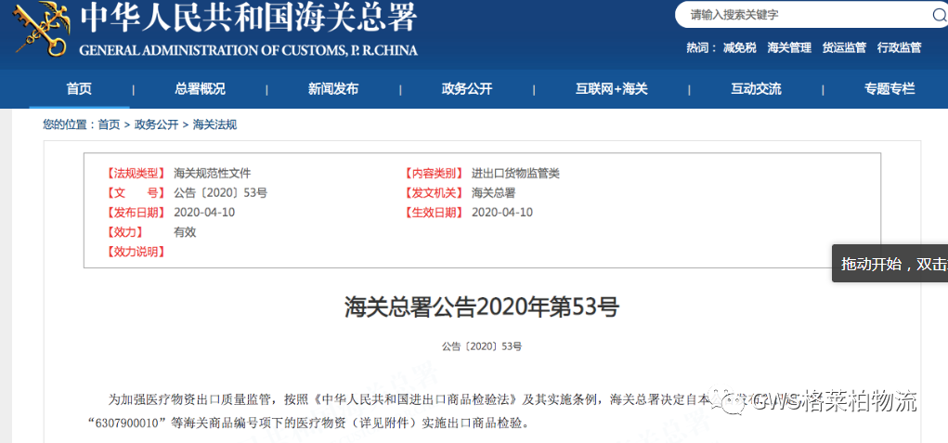Go to 政务公开 in the breadcrumb
The height and width of the screenshot is (443, 948).
(156, 124)
